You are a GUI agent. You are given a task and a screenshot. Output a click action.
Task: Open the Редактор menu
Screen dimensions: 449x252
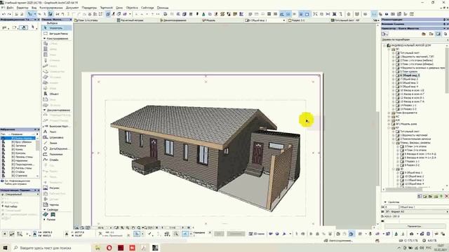click(x=22, y=8)
